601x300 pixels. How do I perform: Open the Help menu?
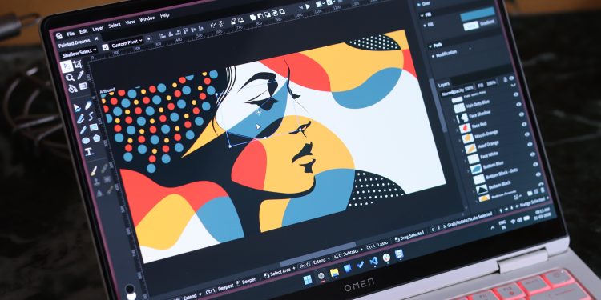pyautogui.click(x=164, y=15)
